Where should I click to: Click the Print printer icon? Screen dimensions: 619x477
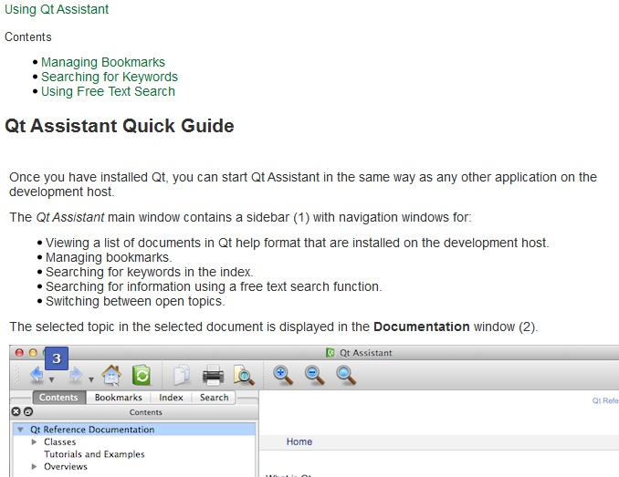(x=213, y=375)
